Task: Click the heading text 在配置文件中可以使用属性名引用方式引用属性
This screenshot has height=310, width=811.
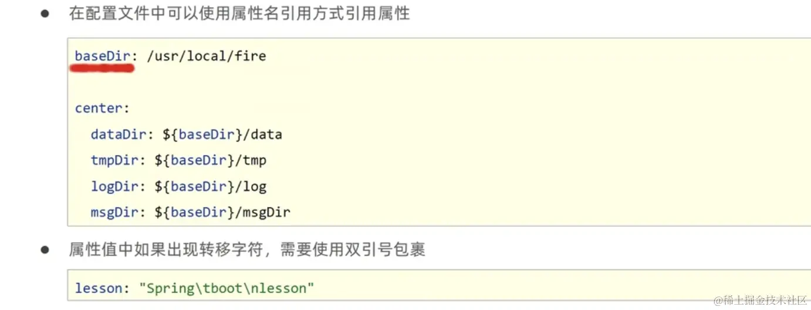Action: click(239, 14)
